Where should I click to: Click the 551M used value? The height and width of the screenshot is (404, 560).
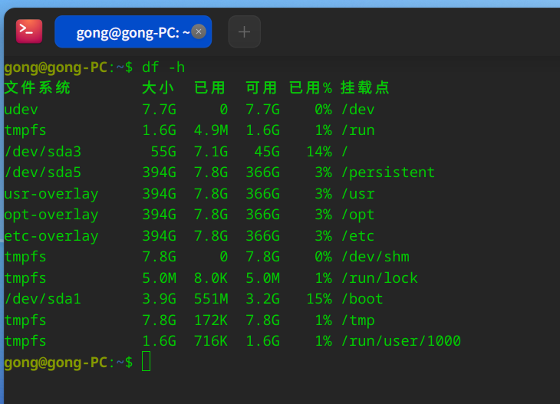coord(211,299)
